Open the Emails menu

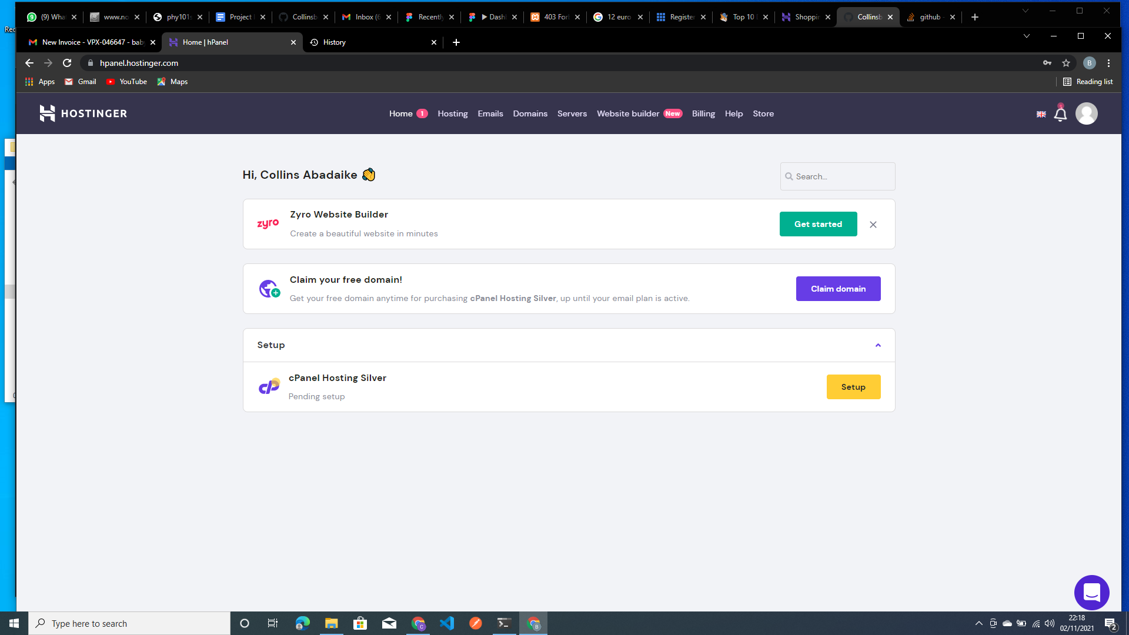[490, 113]
